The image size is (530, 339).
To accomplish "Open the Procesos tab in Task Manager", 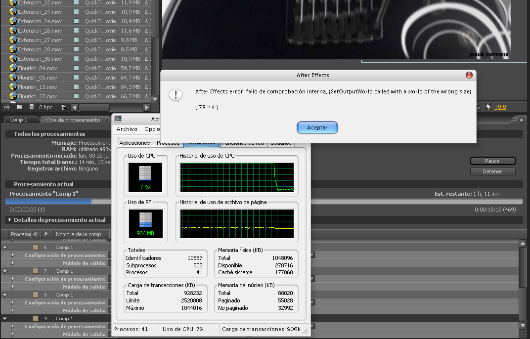I will [x=168, y=144].
